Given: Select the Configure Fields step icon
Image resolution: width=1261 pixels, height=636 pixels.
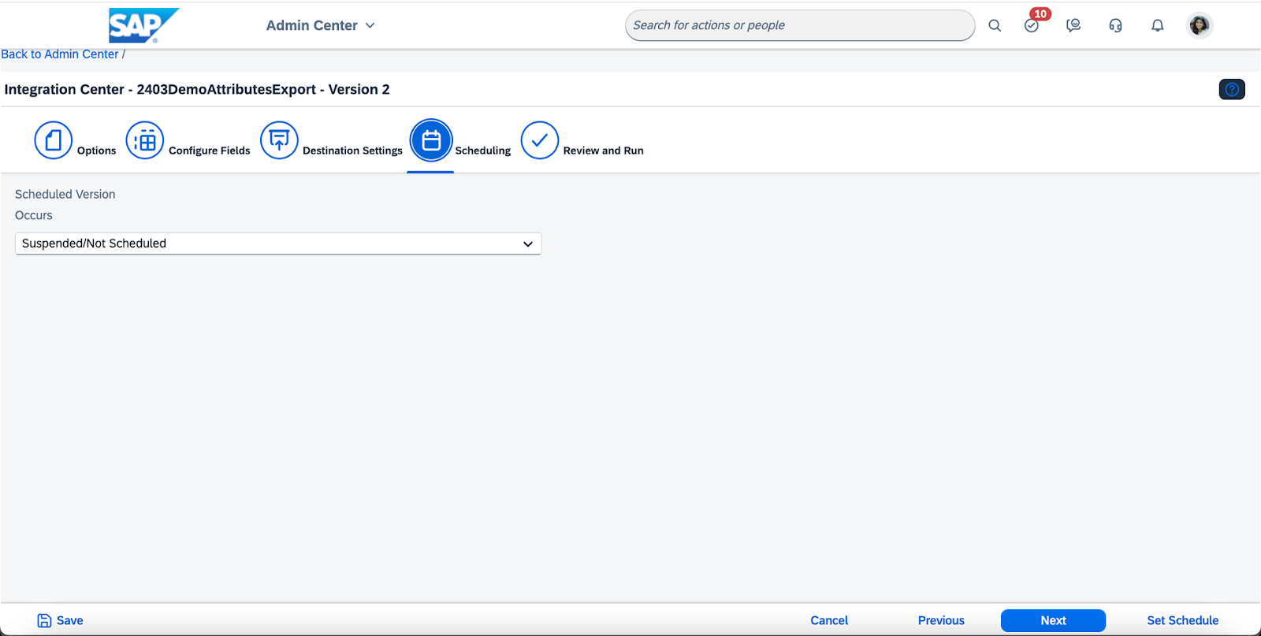Looking at the screenshot, I should (x=145, y=140).
